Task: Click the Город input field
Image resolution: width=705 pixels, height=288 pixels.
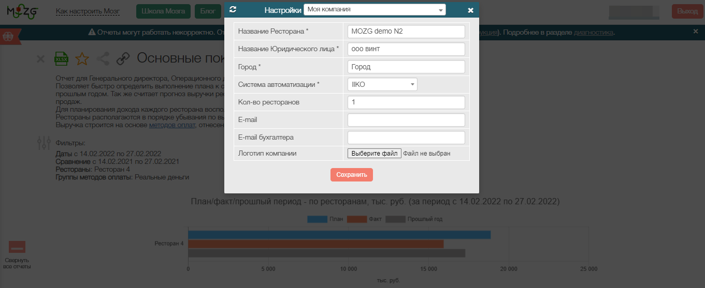Action: click(406, 66)
